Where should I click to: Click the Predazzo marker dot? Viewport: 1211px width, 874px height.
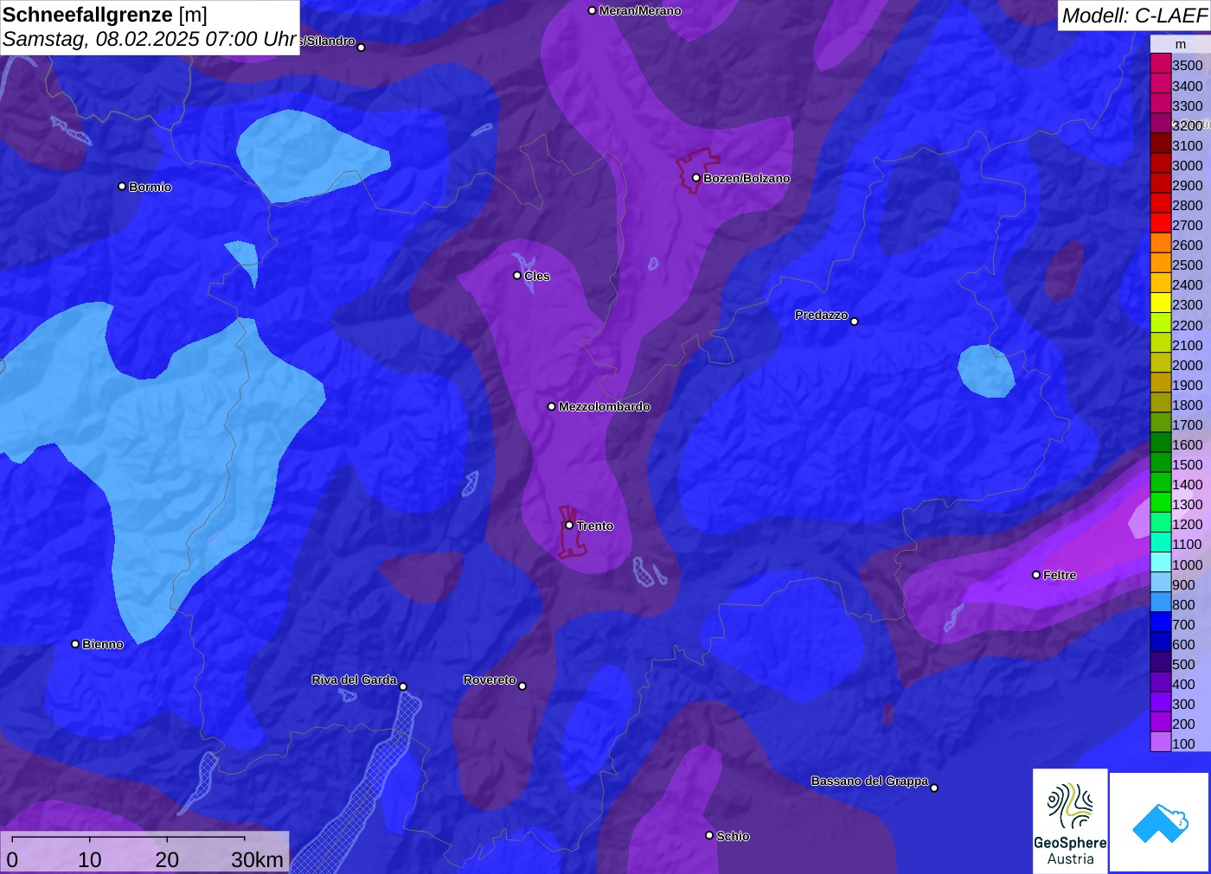tap(855, 321)
